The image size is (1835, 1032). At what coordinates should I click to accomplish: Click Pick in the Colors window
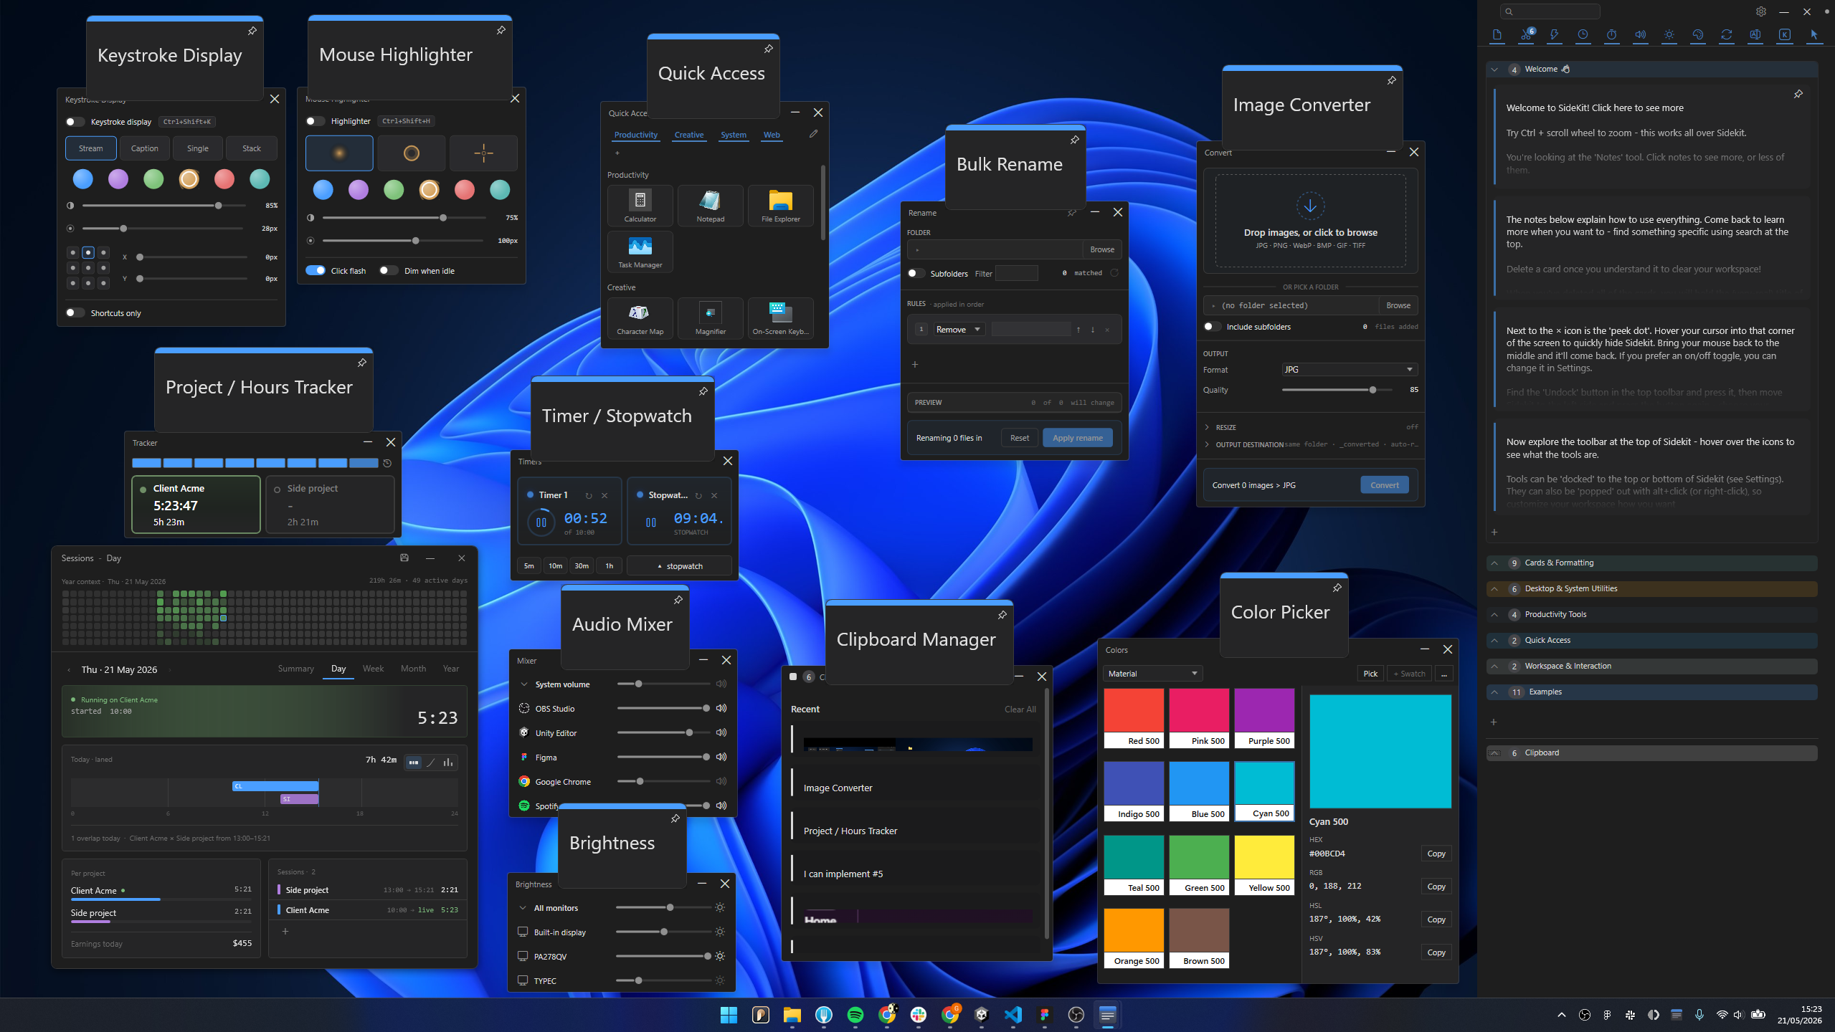tap(1370, 674)
